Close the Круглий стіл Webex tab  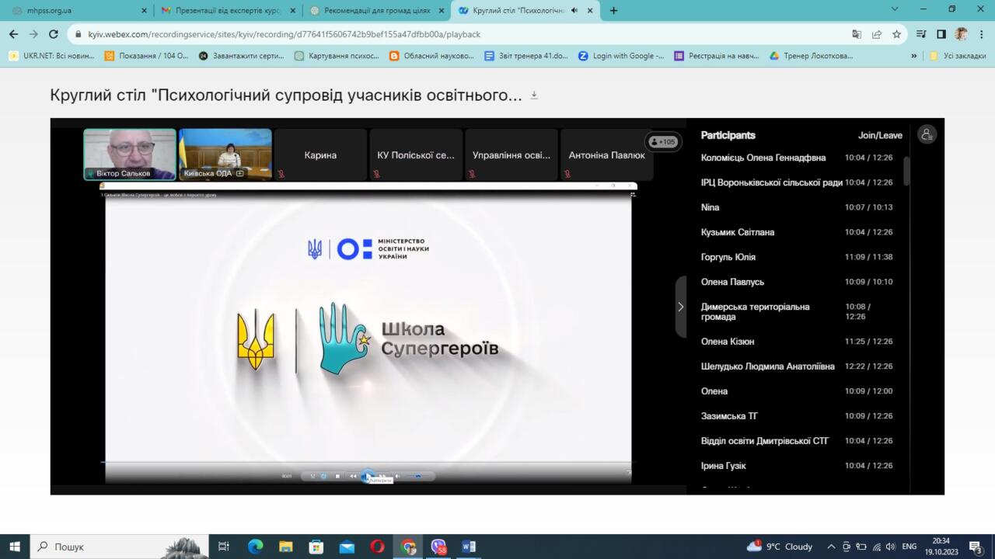[x=591, y=11]
